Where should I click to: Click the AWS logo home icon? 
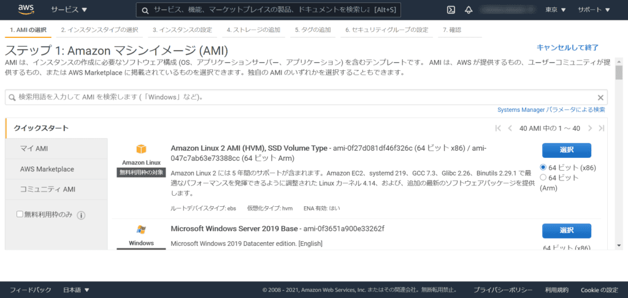(26, 9)
